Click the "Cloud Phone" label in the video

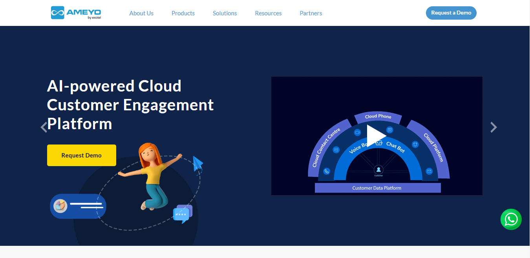pyautogui.click(x=378, y=116)
